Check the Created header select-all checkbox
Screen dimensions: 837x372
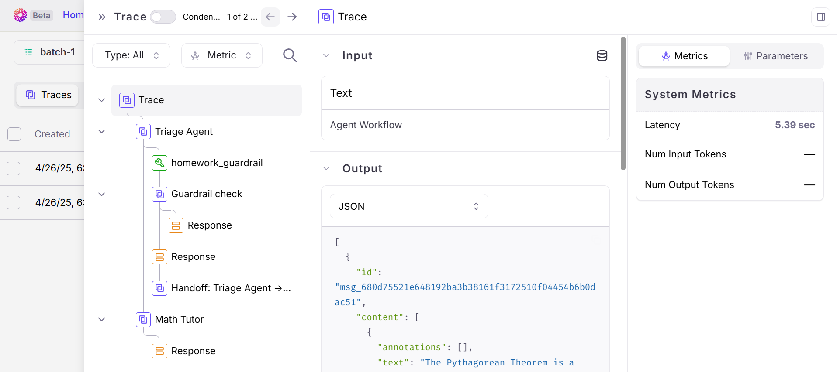(14, 134)
